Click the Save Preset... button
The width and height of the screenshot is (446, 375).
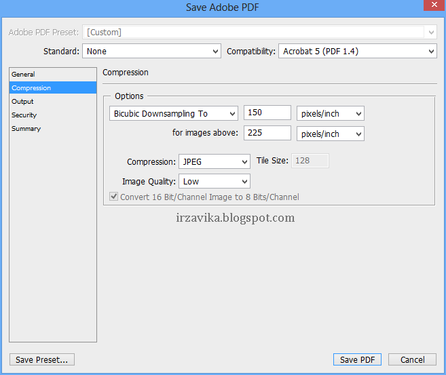[42, 359]
